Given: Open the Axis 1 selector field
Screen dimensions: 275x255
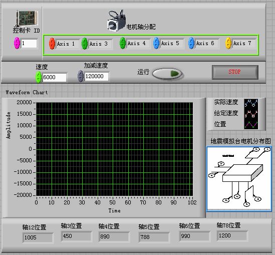Looking at the screenshot, I should click(x=67, y=44).
